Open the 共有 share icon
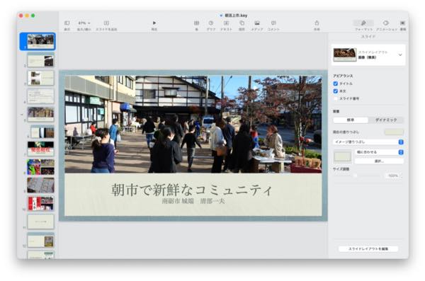 (x=317, y=23)
